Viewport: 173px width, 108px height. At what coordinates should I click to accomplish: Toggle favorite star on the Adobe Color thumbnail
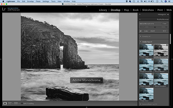(152, 45)
